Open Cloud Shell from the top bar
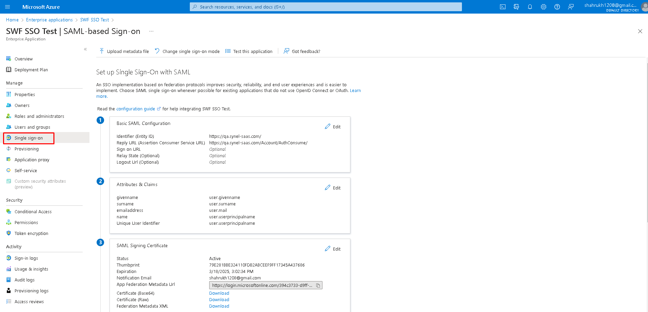648x312 pixels. coord(503,7)
